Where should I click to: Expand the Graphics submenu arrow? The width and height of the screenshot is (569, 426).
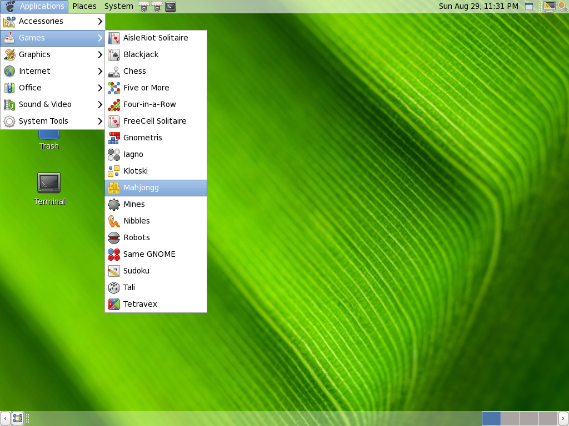(x=100, y=55)
